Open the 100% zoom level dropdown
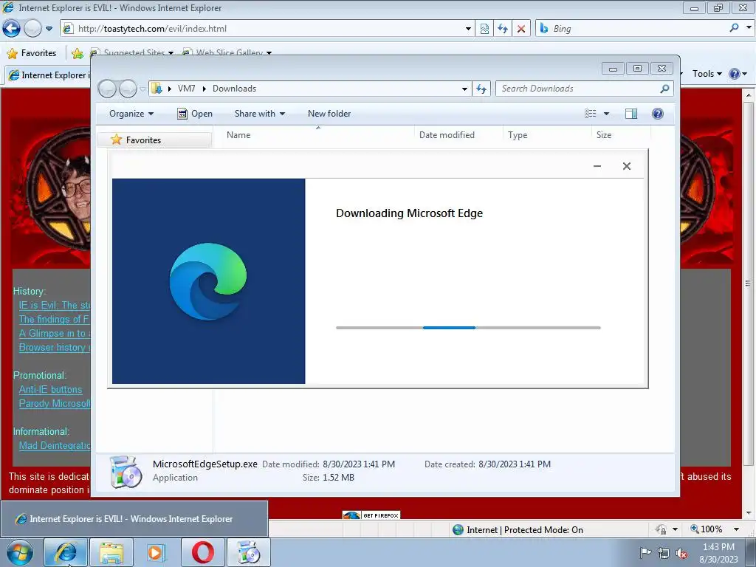The image size is (756, 567). click(736, 529)
